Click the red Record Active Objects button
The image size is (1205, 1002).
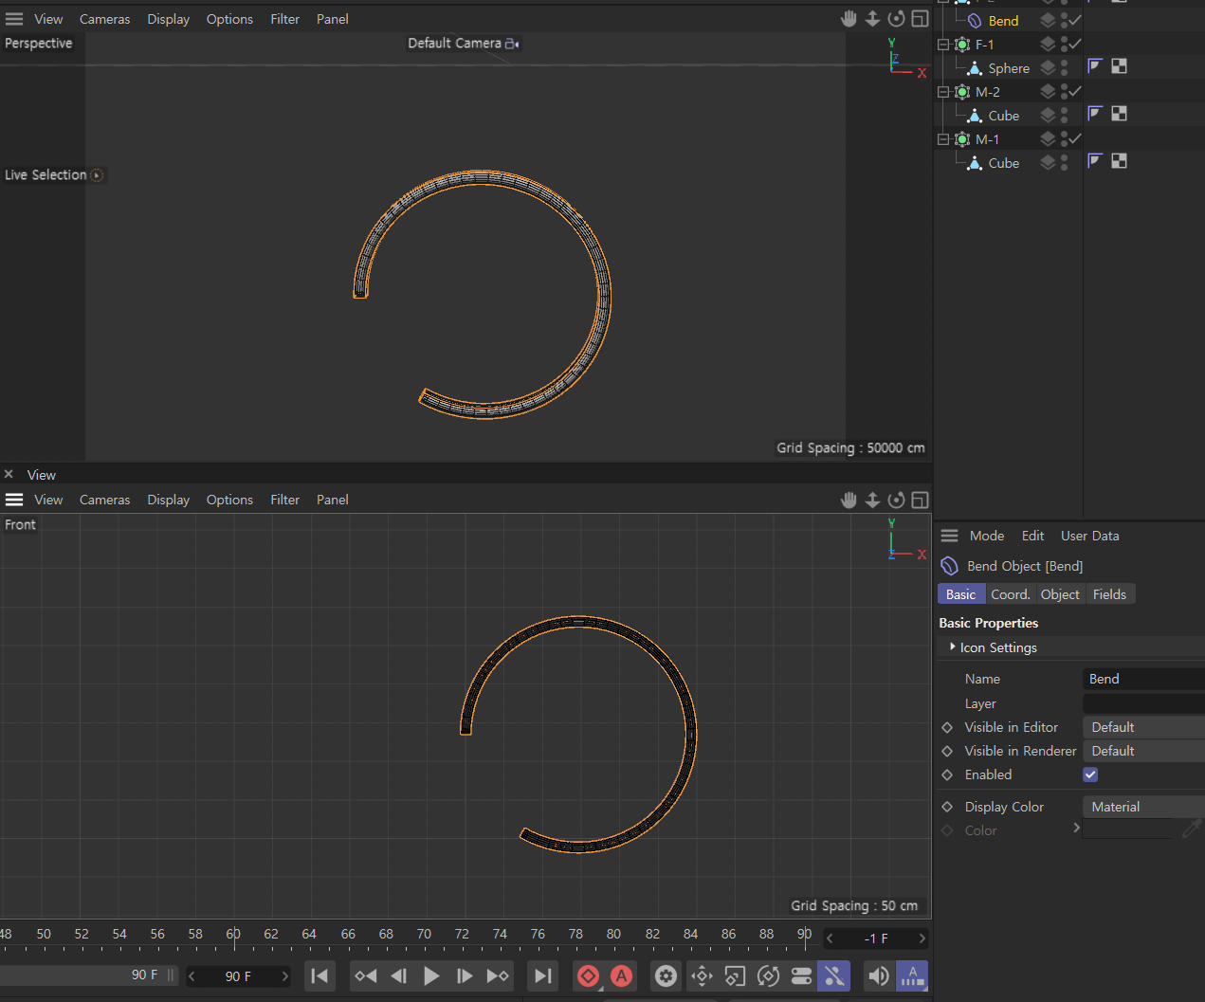(x=588, y=975)
